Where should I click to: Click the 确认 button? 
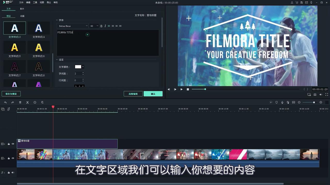[x=153, y=94]
